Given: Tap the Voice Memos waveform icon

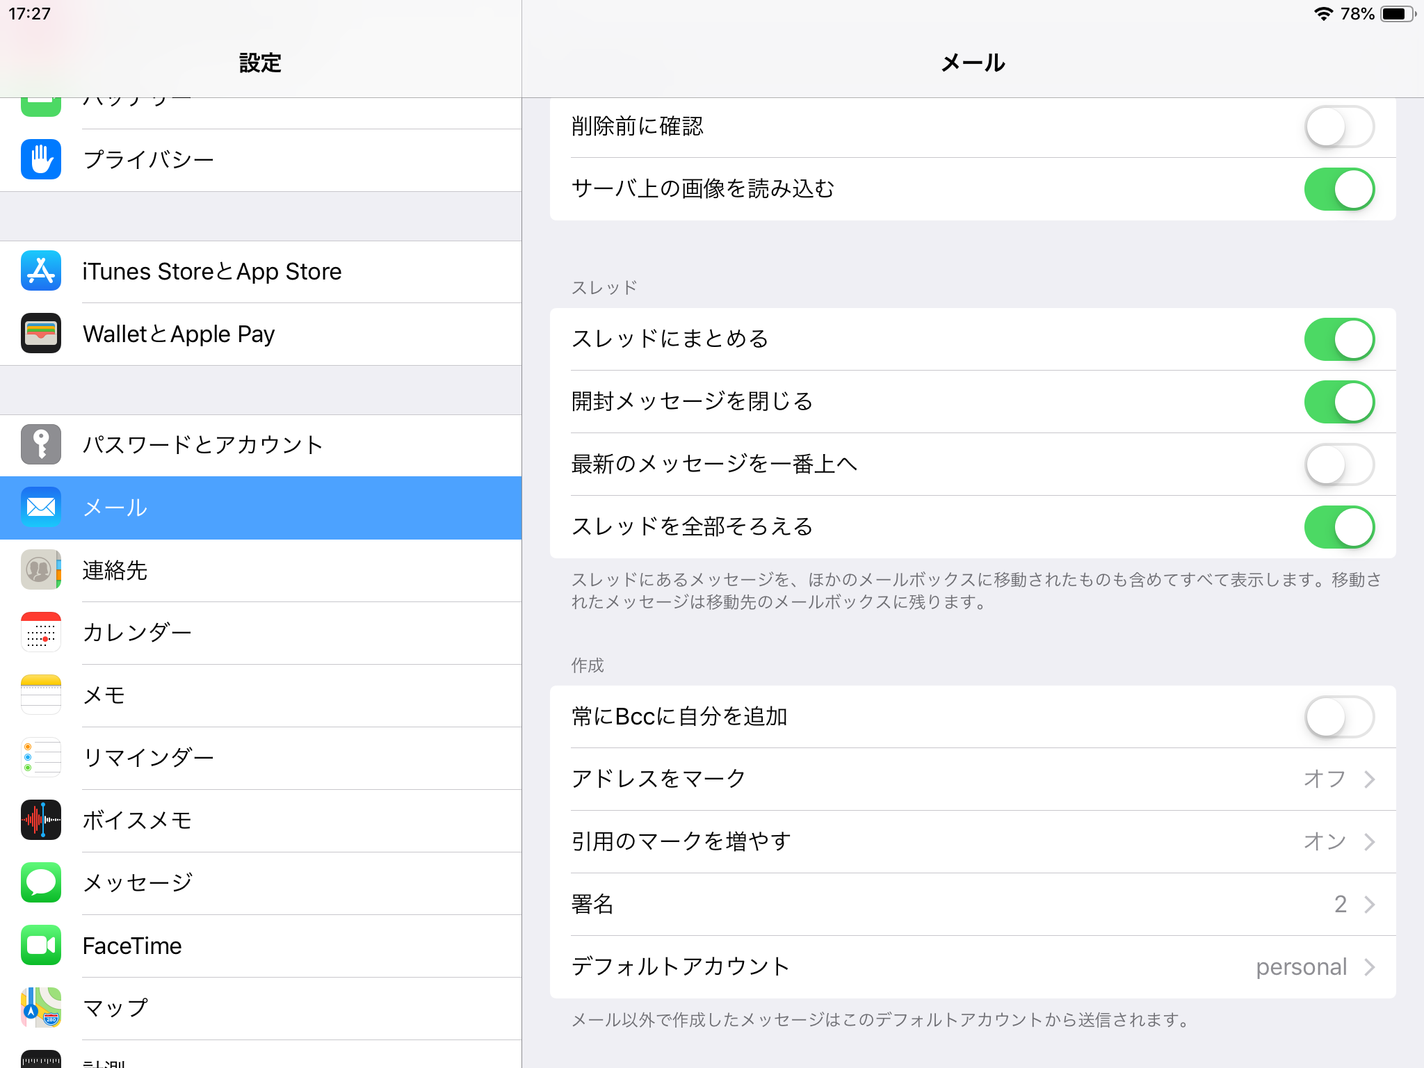Looking at the screenshot, I should coord(41,820).
